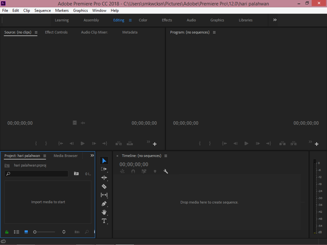This screenshot has width=327, height=245.
Task: Switch to Effects workspace
Action: pyautogui.click(x=167, y=20)
